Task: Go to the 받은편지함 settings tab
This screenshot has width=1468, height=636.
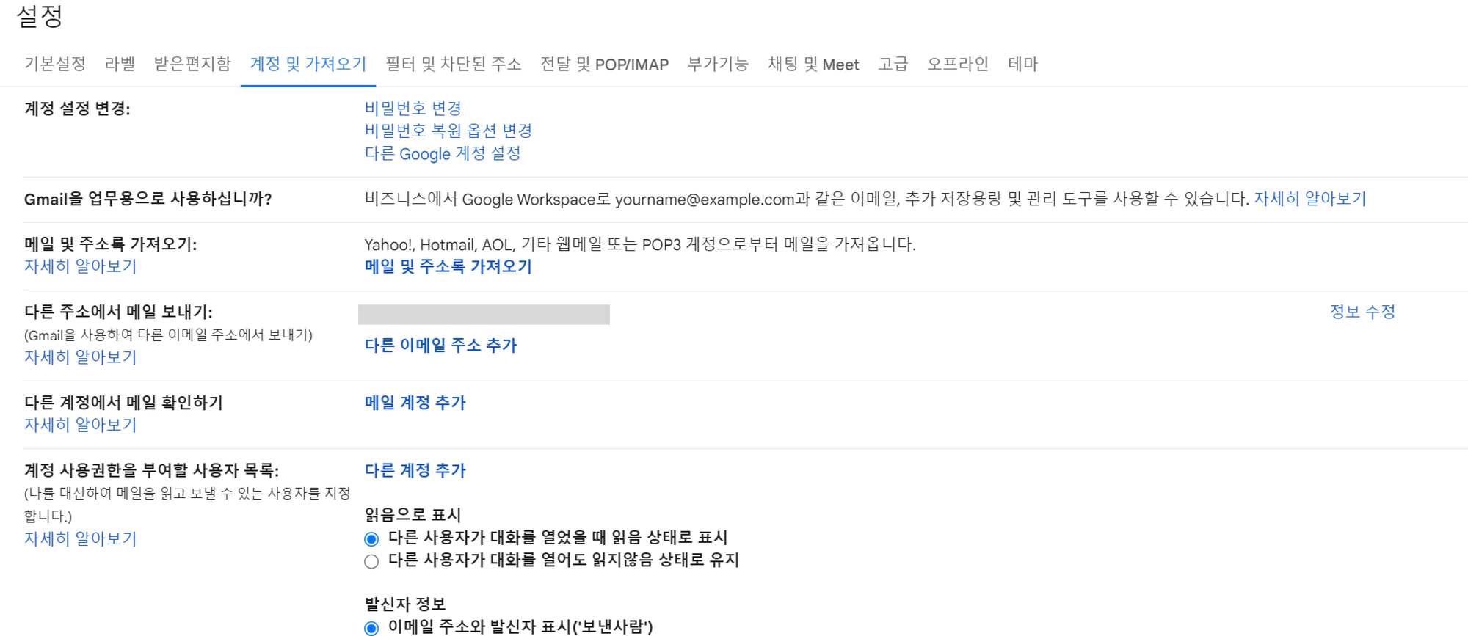Action: 192,65
